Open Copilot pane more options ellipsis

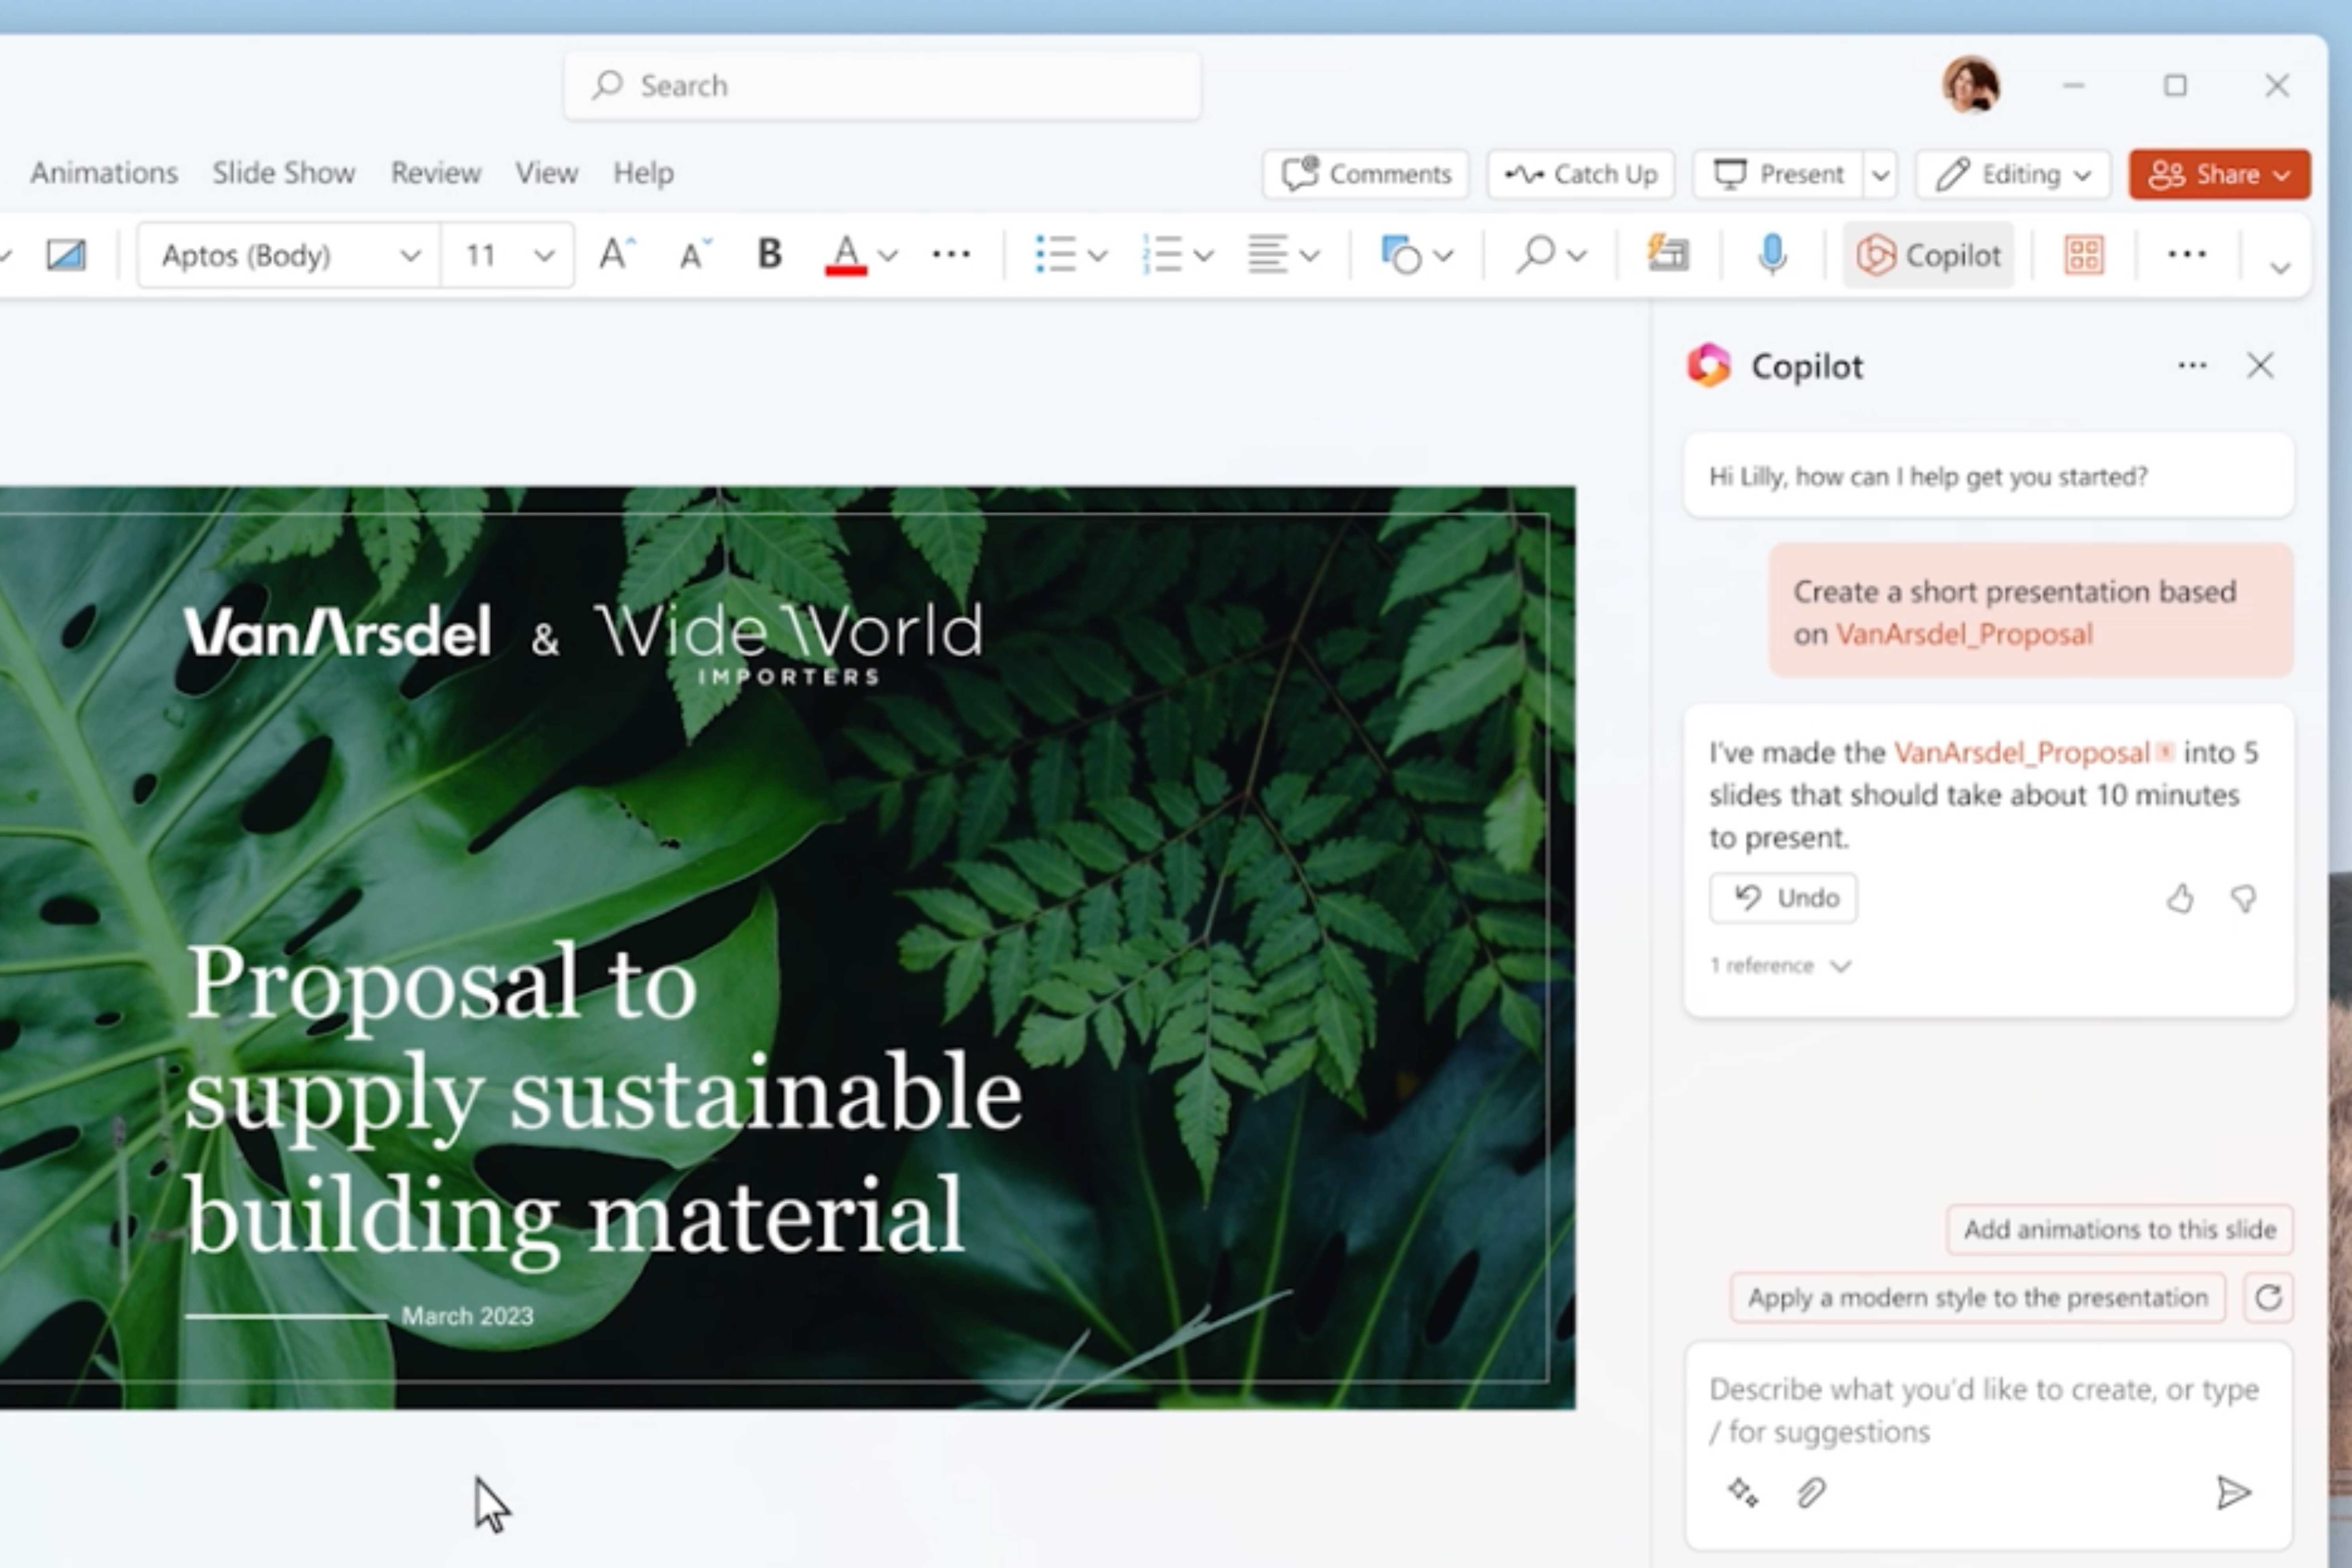(2192, 366)
